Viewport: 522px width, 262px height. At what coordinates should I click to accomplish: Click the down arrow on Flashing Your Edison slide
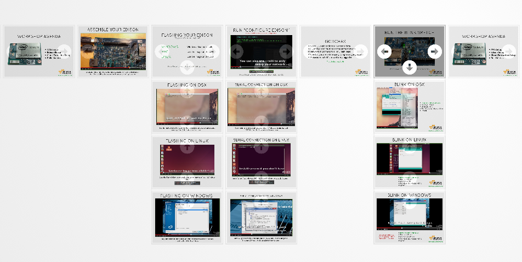(187, 67)
